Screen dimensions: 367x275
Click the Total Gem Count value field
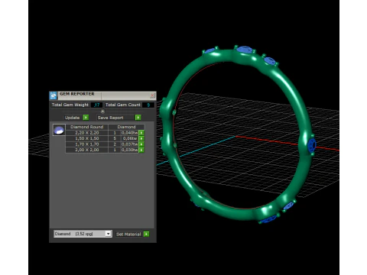pos(148,105)
